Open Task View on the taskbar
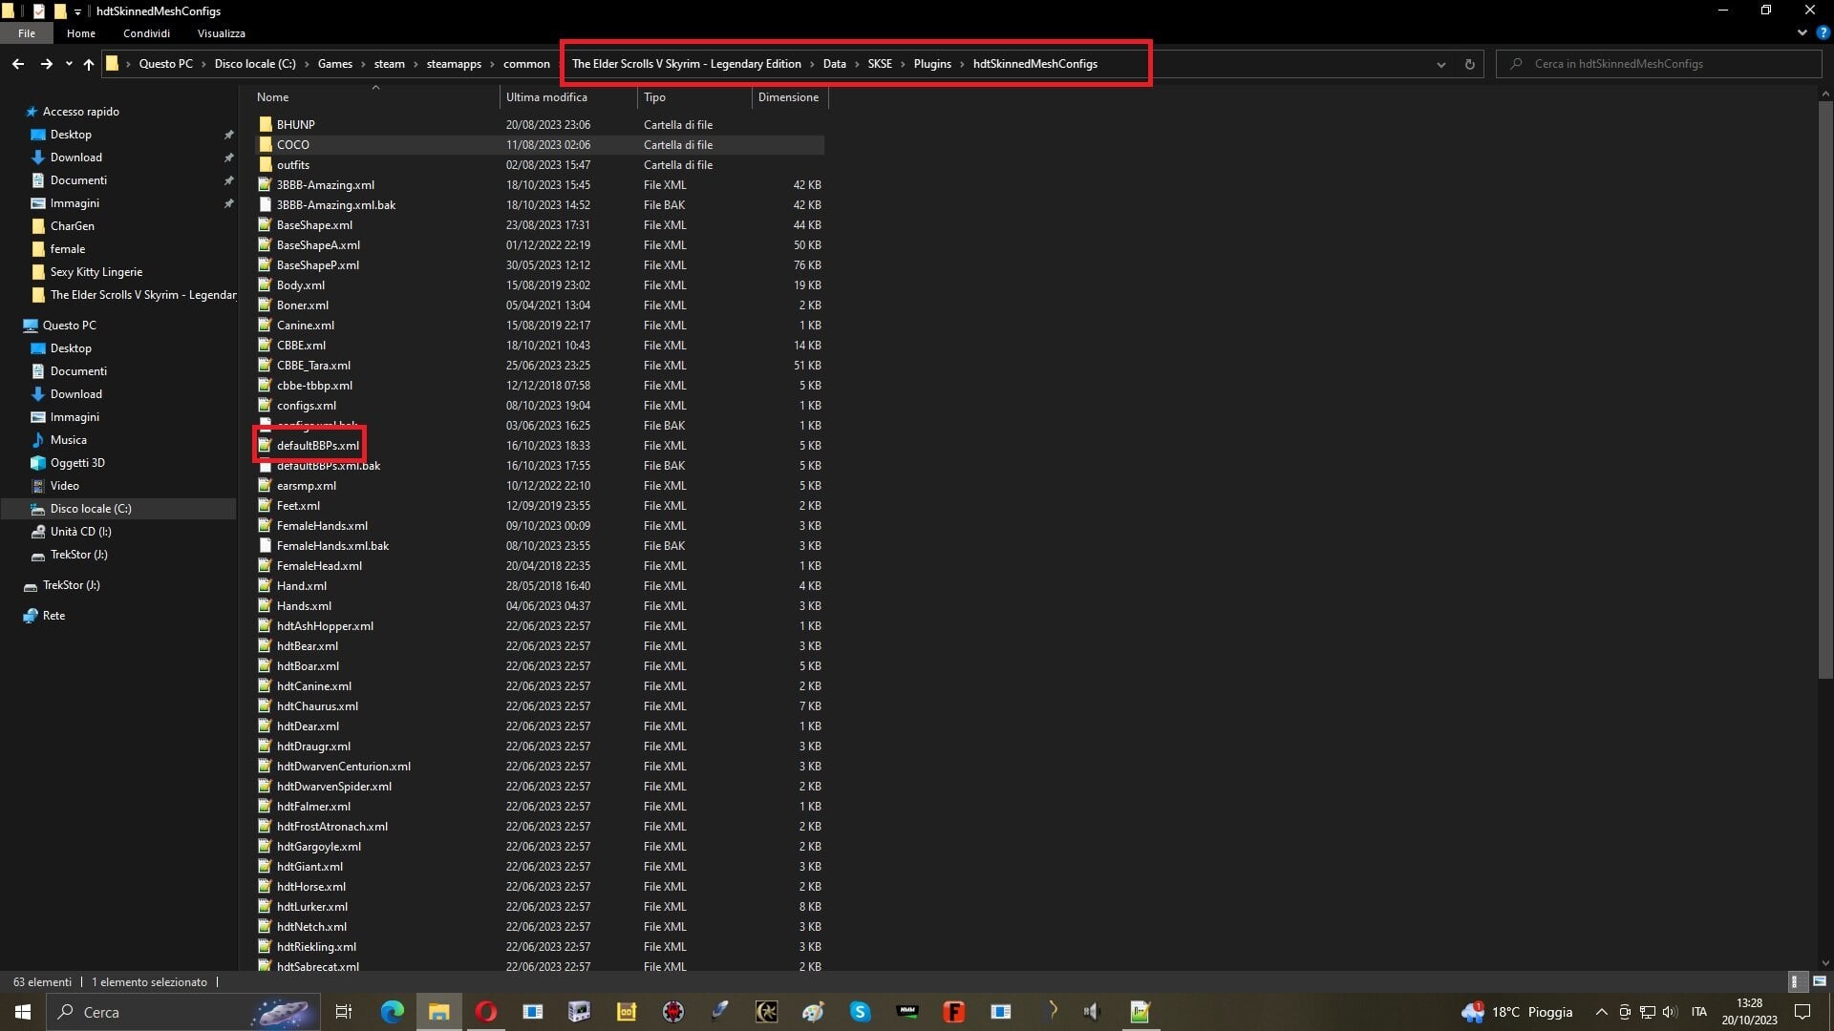Viewport: 1834px width, 1031px height. (x=344, y=1012)
